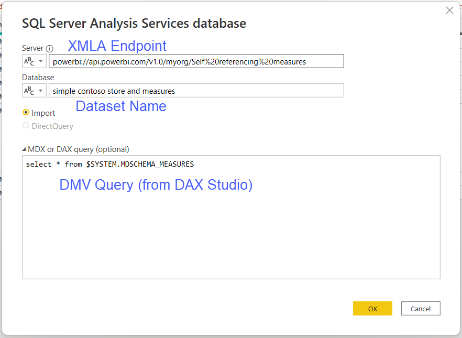
Task: Click the 'DMV Query (from DAX Studio)' annotation
Action: 156,185
